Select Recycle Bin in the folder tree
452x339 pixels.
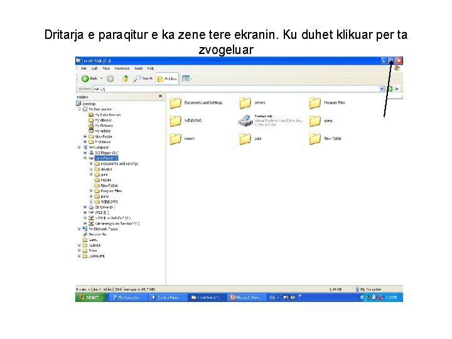(x=95, y=234)
